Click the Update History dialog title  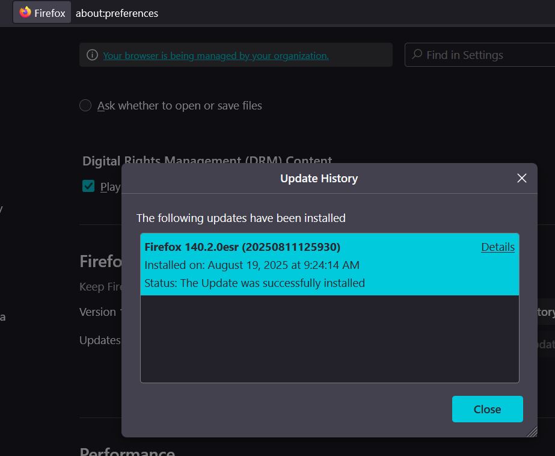click(319, 178)
